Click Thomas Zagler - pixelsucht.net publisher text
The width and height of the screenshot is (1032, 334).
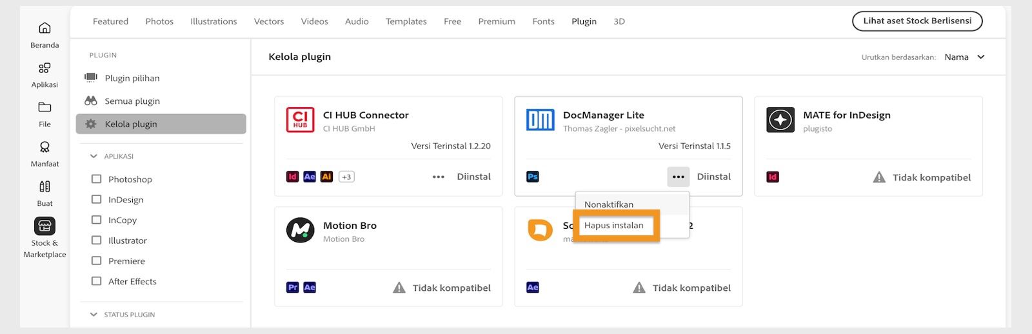click(x=619, y=129)
